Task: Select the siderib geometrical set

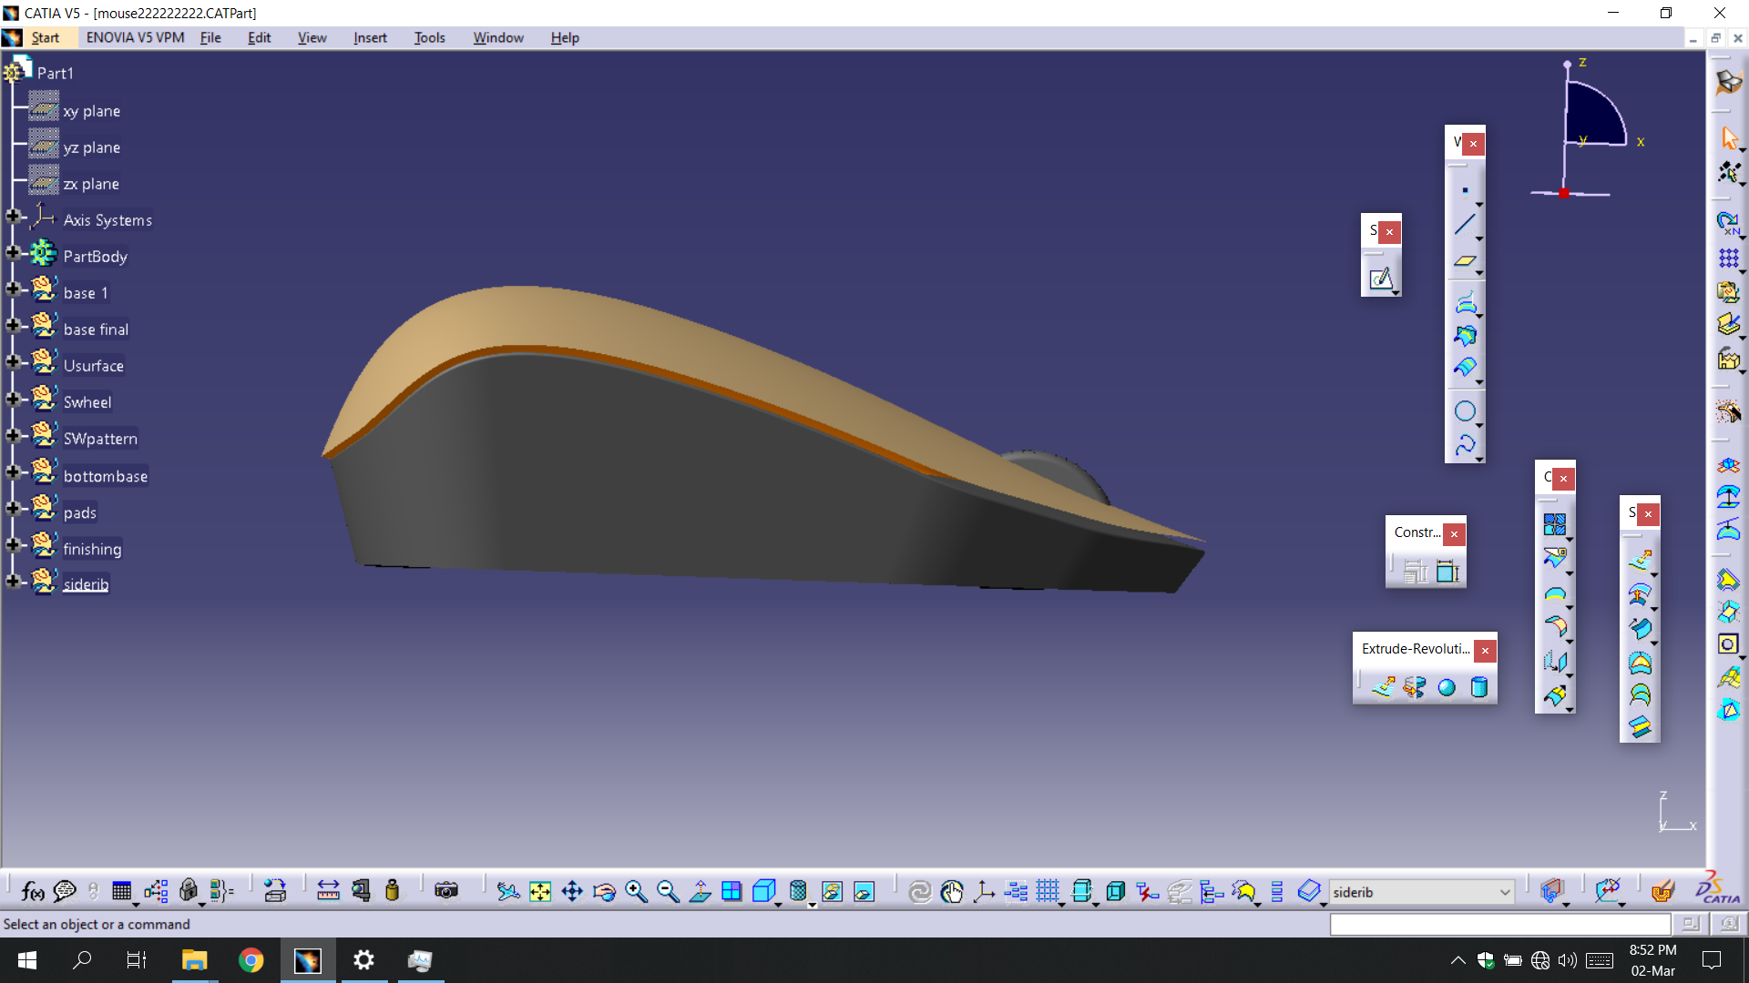Action: point(86,584)
